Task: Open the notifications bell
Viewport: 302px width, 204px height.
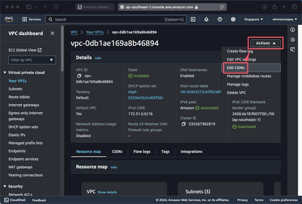Action: point(206,19)
